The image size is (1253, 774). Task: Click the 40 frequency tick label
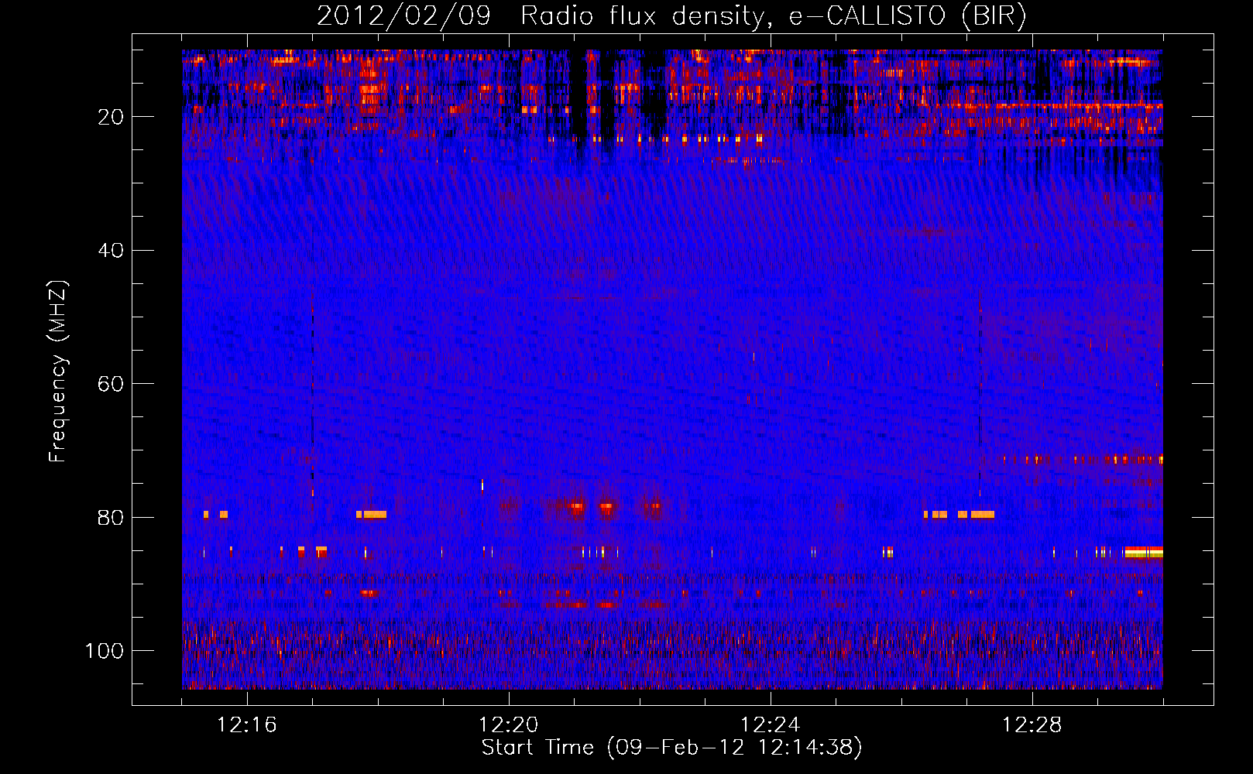111,251
